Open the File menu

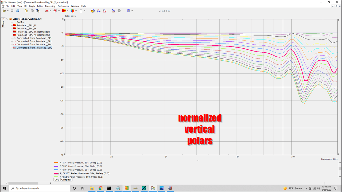pos(7,6)
